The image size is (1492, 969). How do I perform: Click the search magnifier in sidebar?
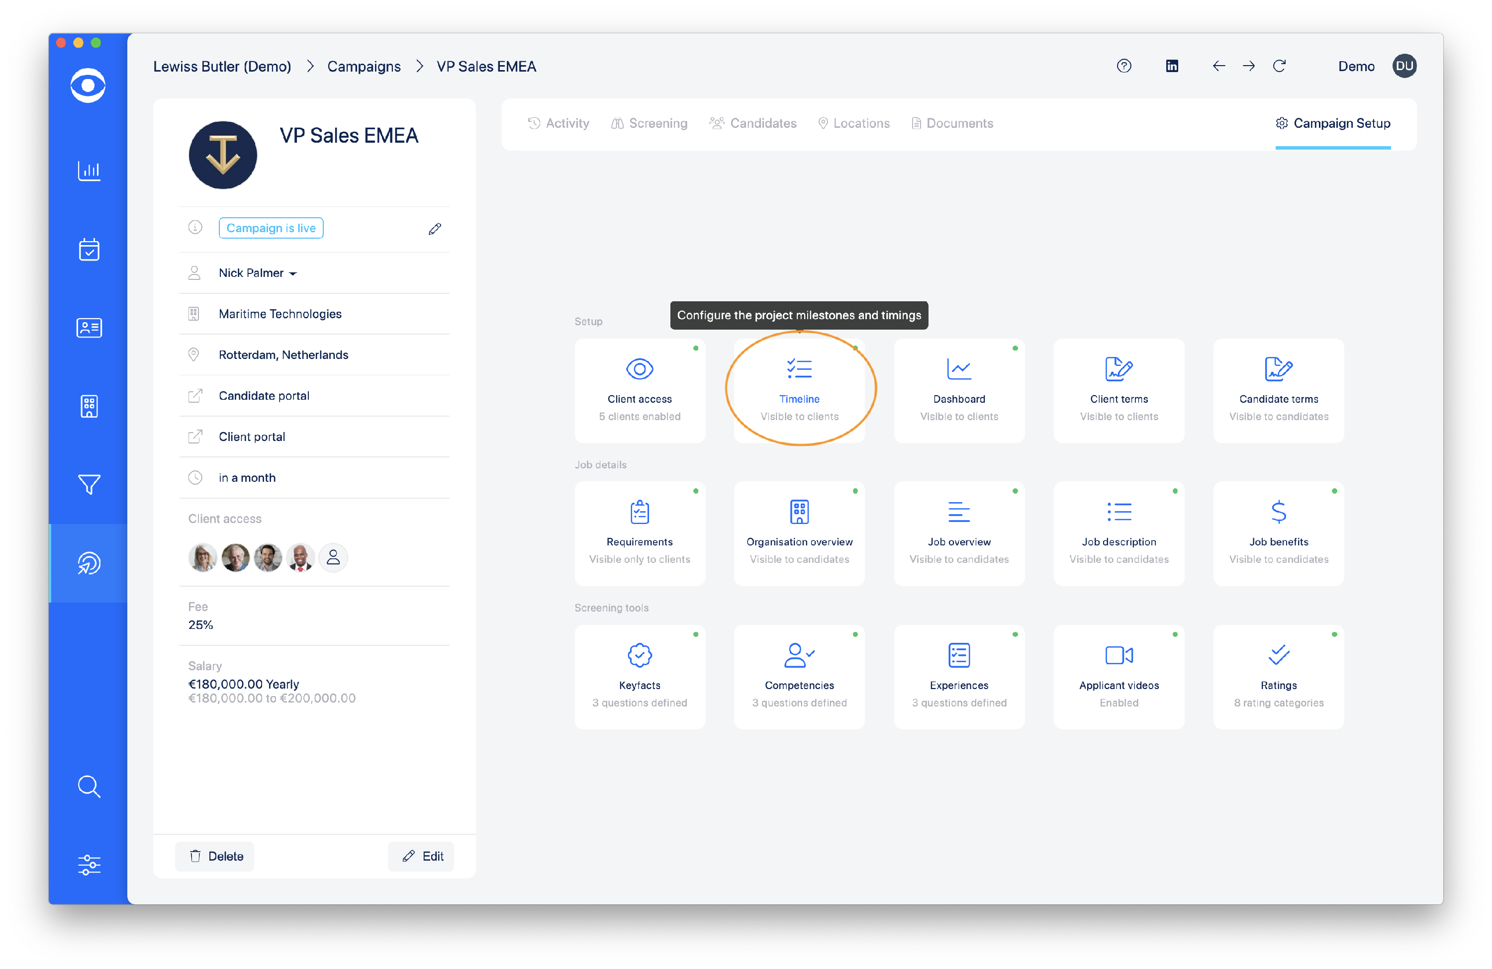point(89,787)
